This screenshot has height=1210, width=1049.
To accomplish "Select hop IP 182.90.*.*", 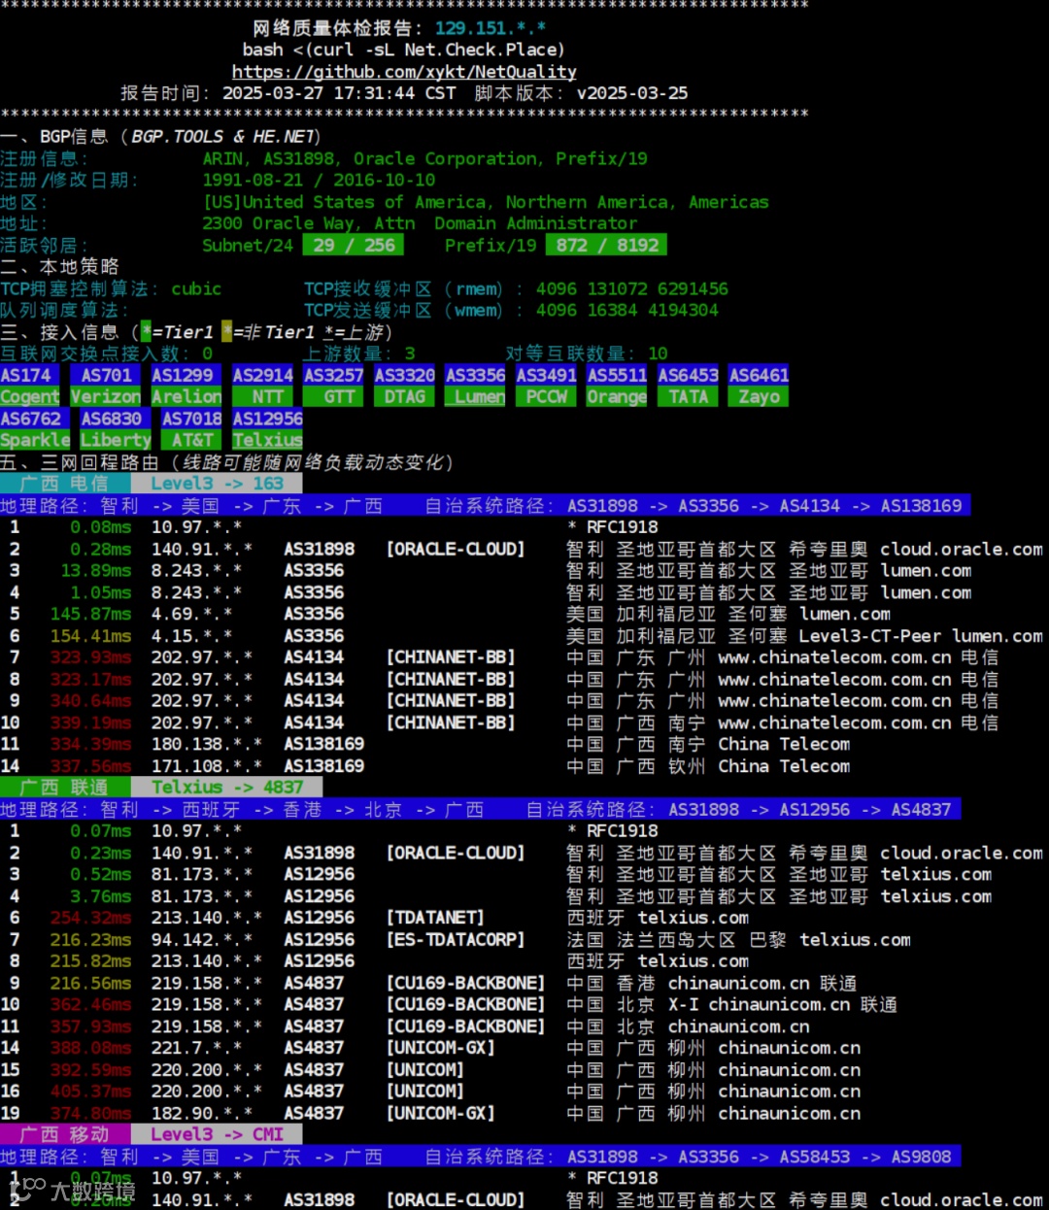I will click(201, 1113).
